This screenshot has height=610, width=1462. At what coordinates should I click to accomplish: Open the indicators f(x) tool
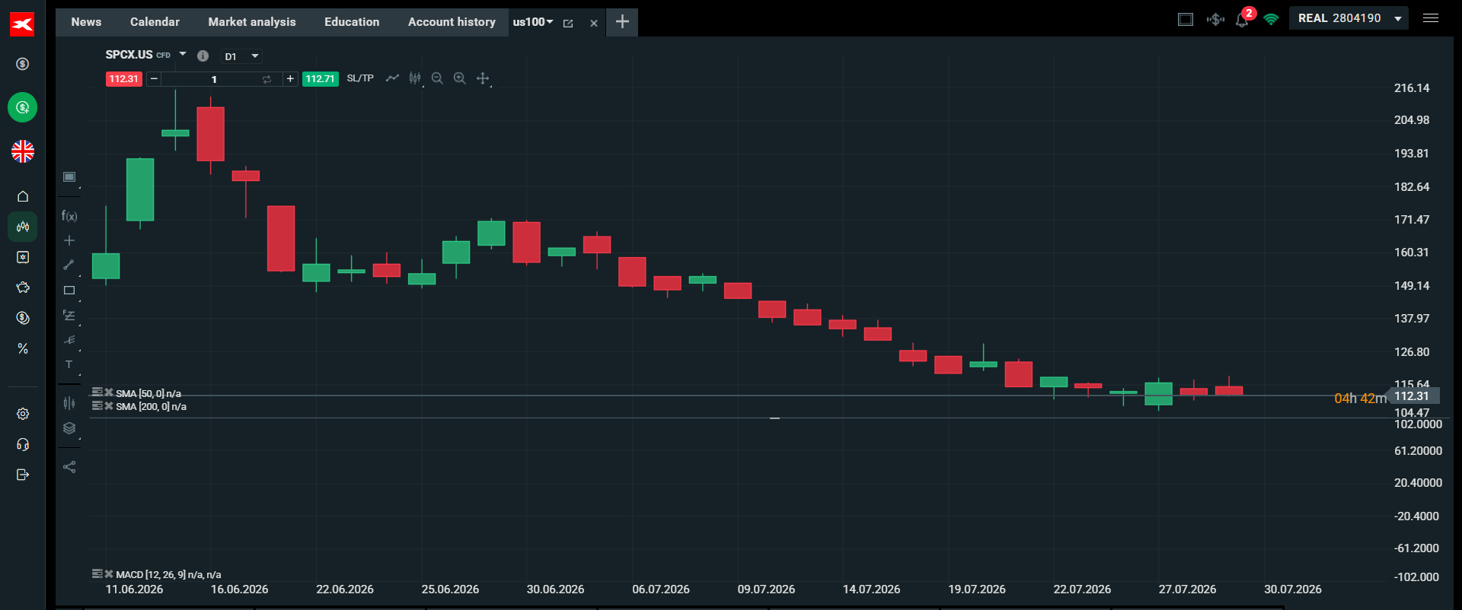pos(69,216)
